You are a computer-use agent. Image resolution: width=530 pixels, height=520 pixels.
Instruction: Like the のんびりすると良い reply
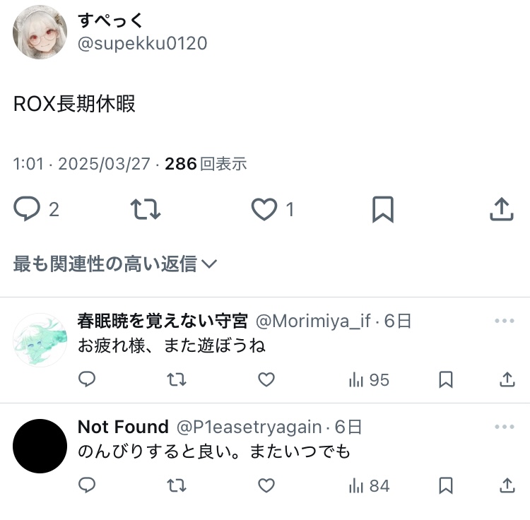266,485
